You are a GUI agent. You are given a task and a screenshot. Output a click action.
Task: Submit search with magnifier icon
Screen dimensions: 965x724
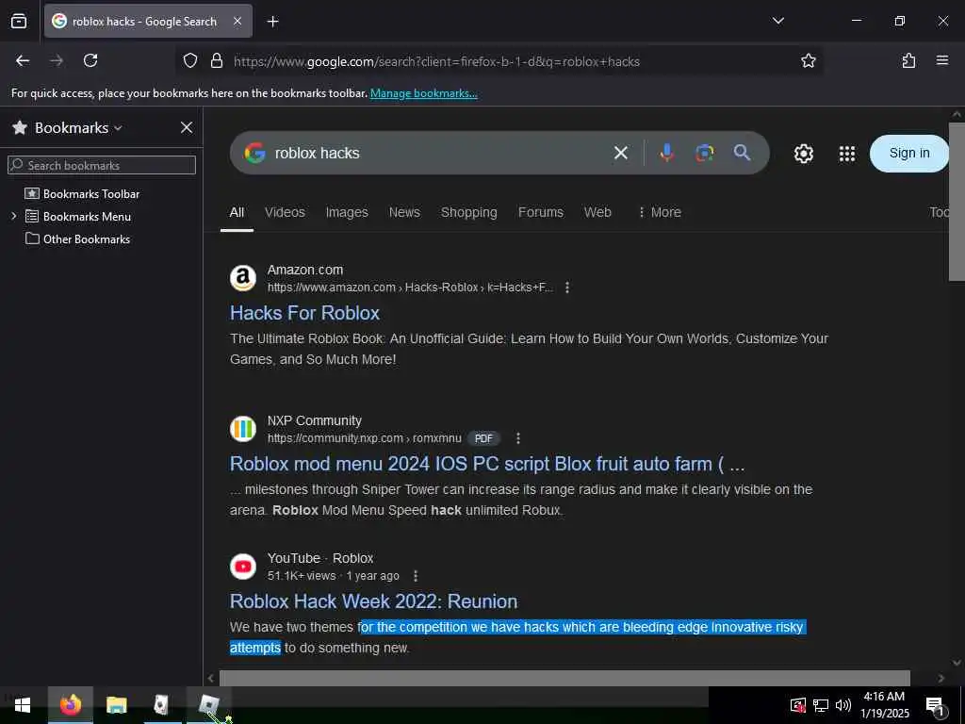pyautogui.click(x=743, y=153)
